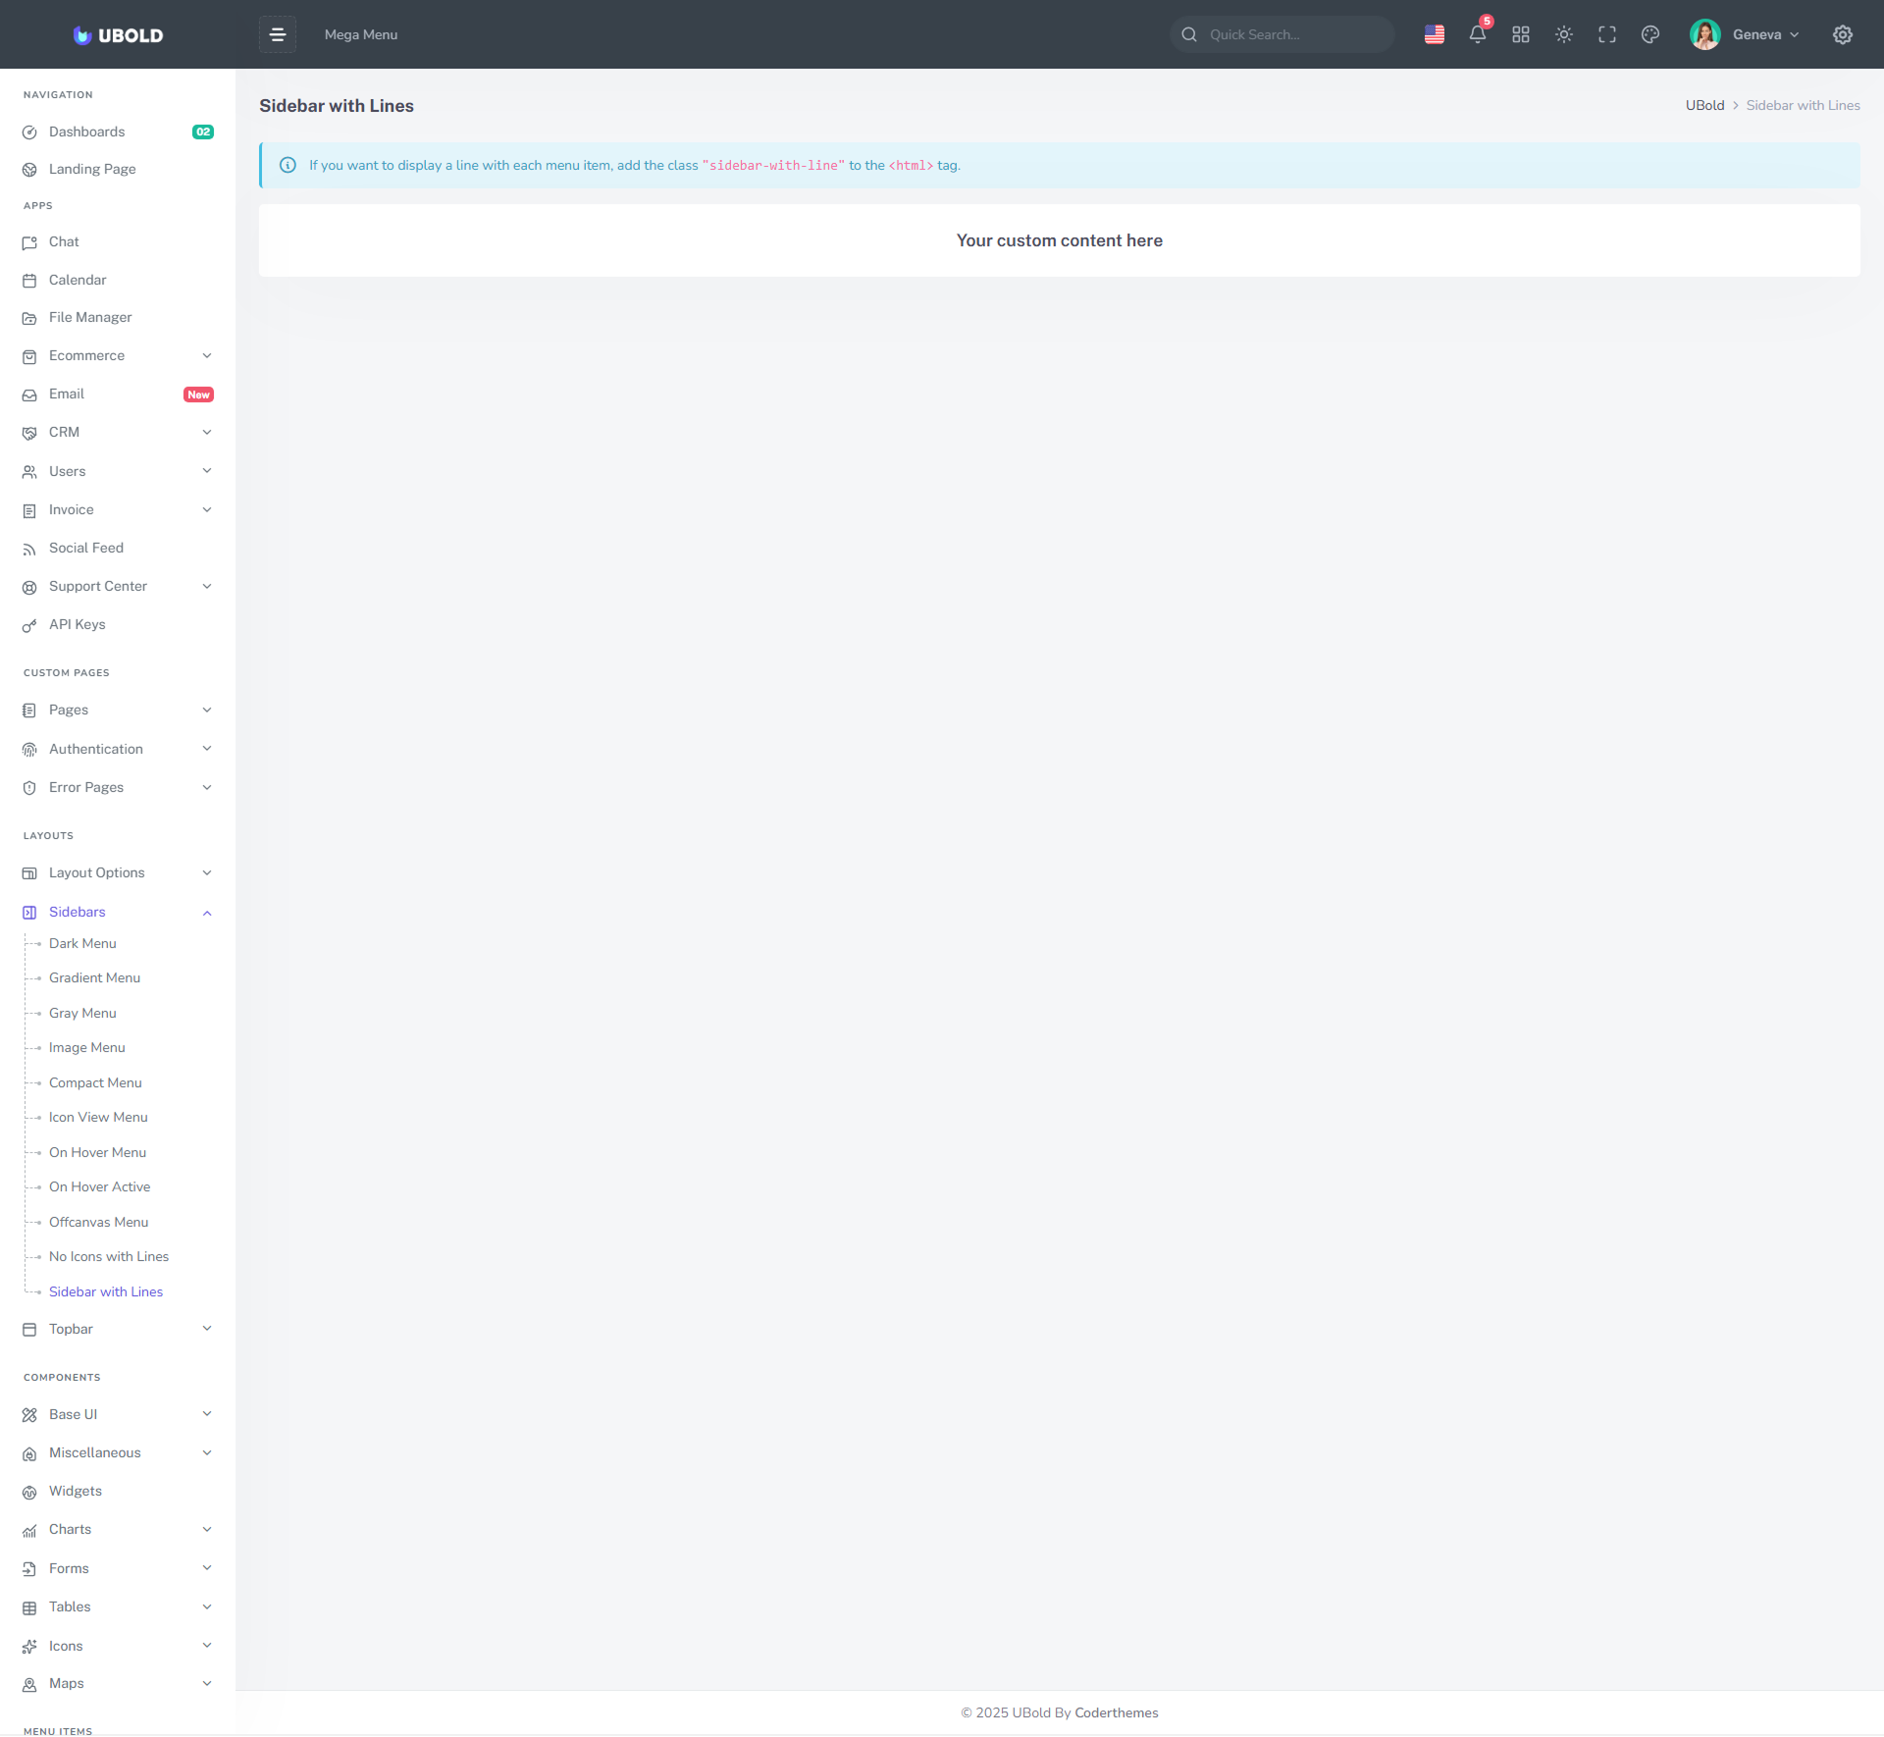Expand the Layout Options chevron

[x=207, y=873]
